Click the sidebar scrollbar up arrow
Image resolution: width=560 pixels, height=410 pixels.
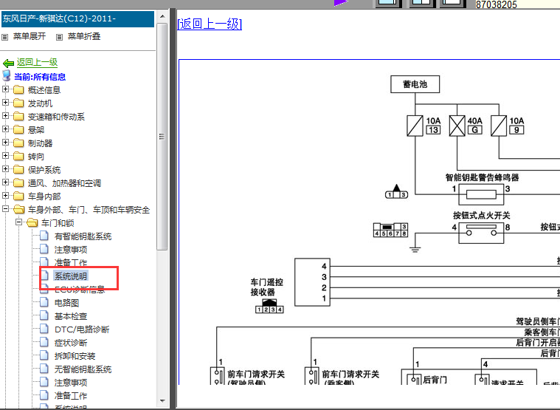[162, 16]
